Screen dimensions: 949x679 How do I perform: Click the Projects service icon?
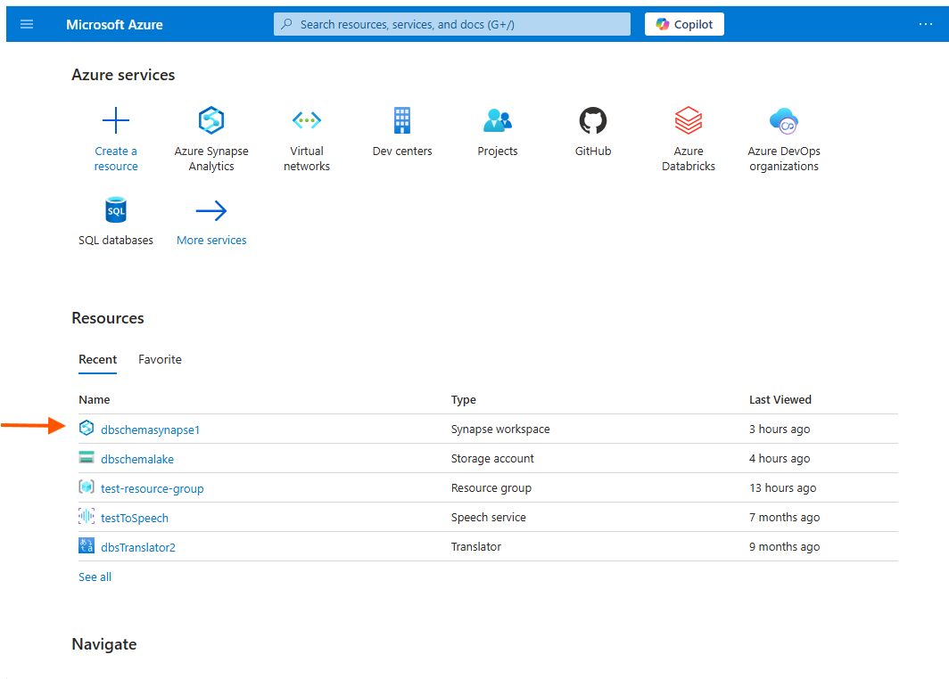coord(498,119)
